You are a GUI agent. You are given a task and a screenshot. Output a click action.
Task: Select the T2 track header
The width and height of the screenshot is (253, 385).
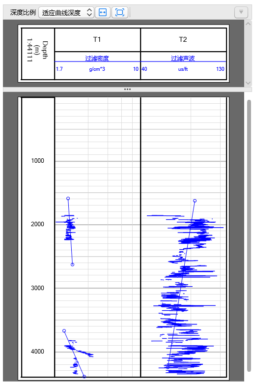(x=183, y=39)
